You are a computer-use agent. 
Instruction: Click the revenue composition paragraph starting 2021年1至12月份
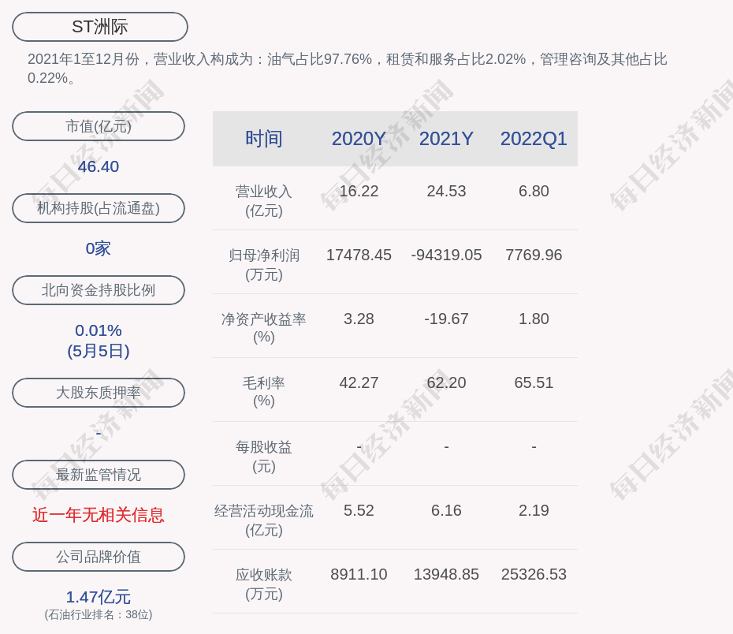pos(347,69)
